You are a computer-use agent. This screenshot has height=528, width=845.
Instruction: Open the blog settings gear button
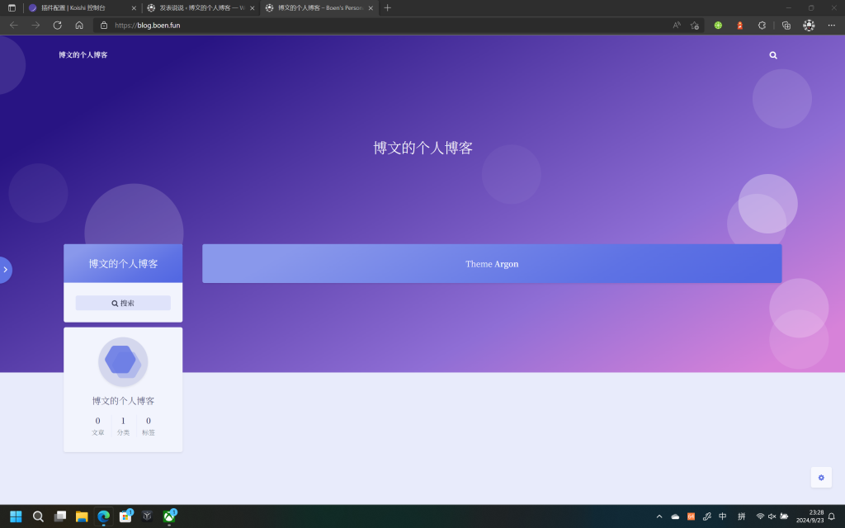click(821, 478)
